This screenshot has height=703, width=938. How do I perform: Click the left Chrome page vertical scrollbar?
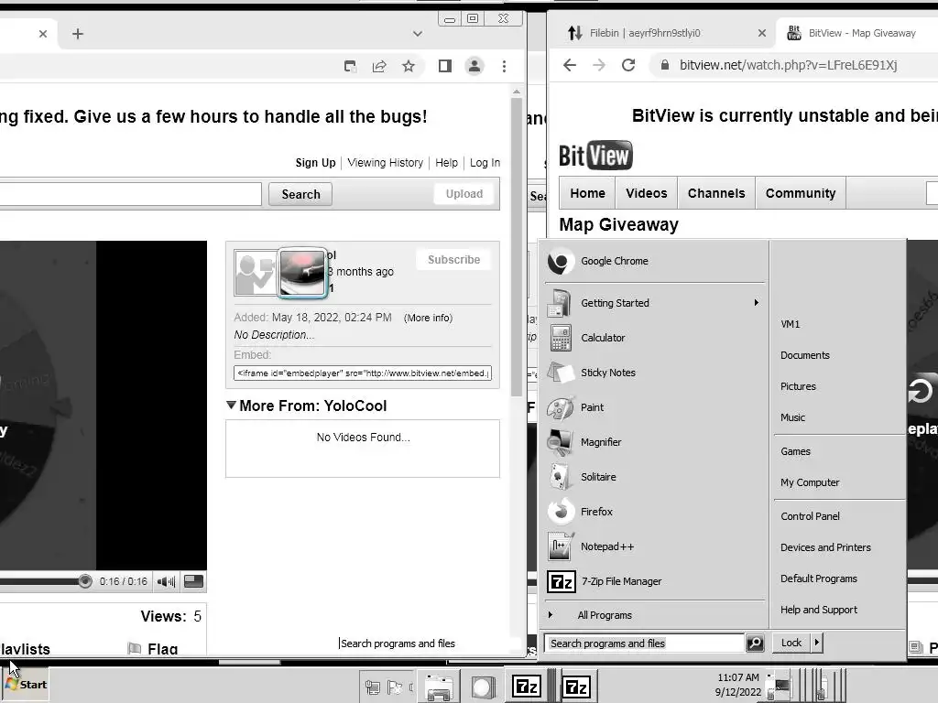[x=517, y=246]
